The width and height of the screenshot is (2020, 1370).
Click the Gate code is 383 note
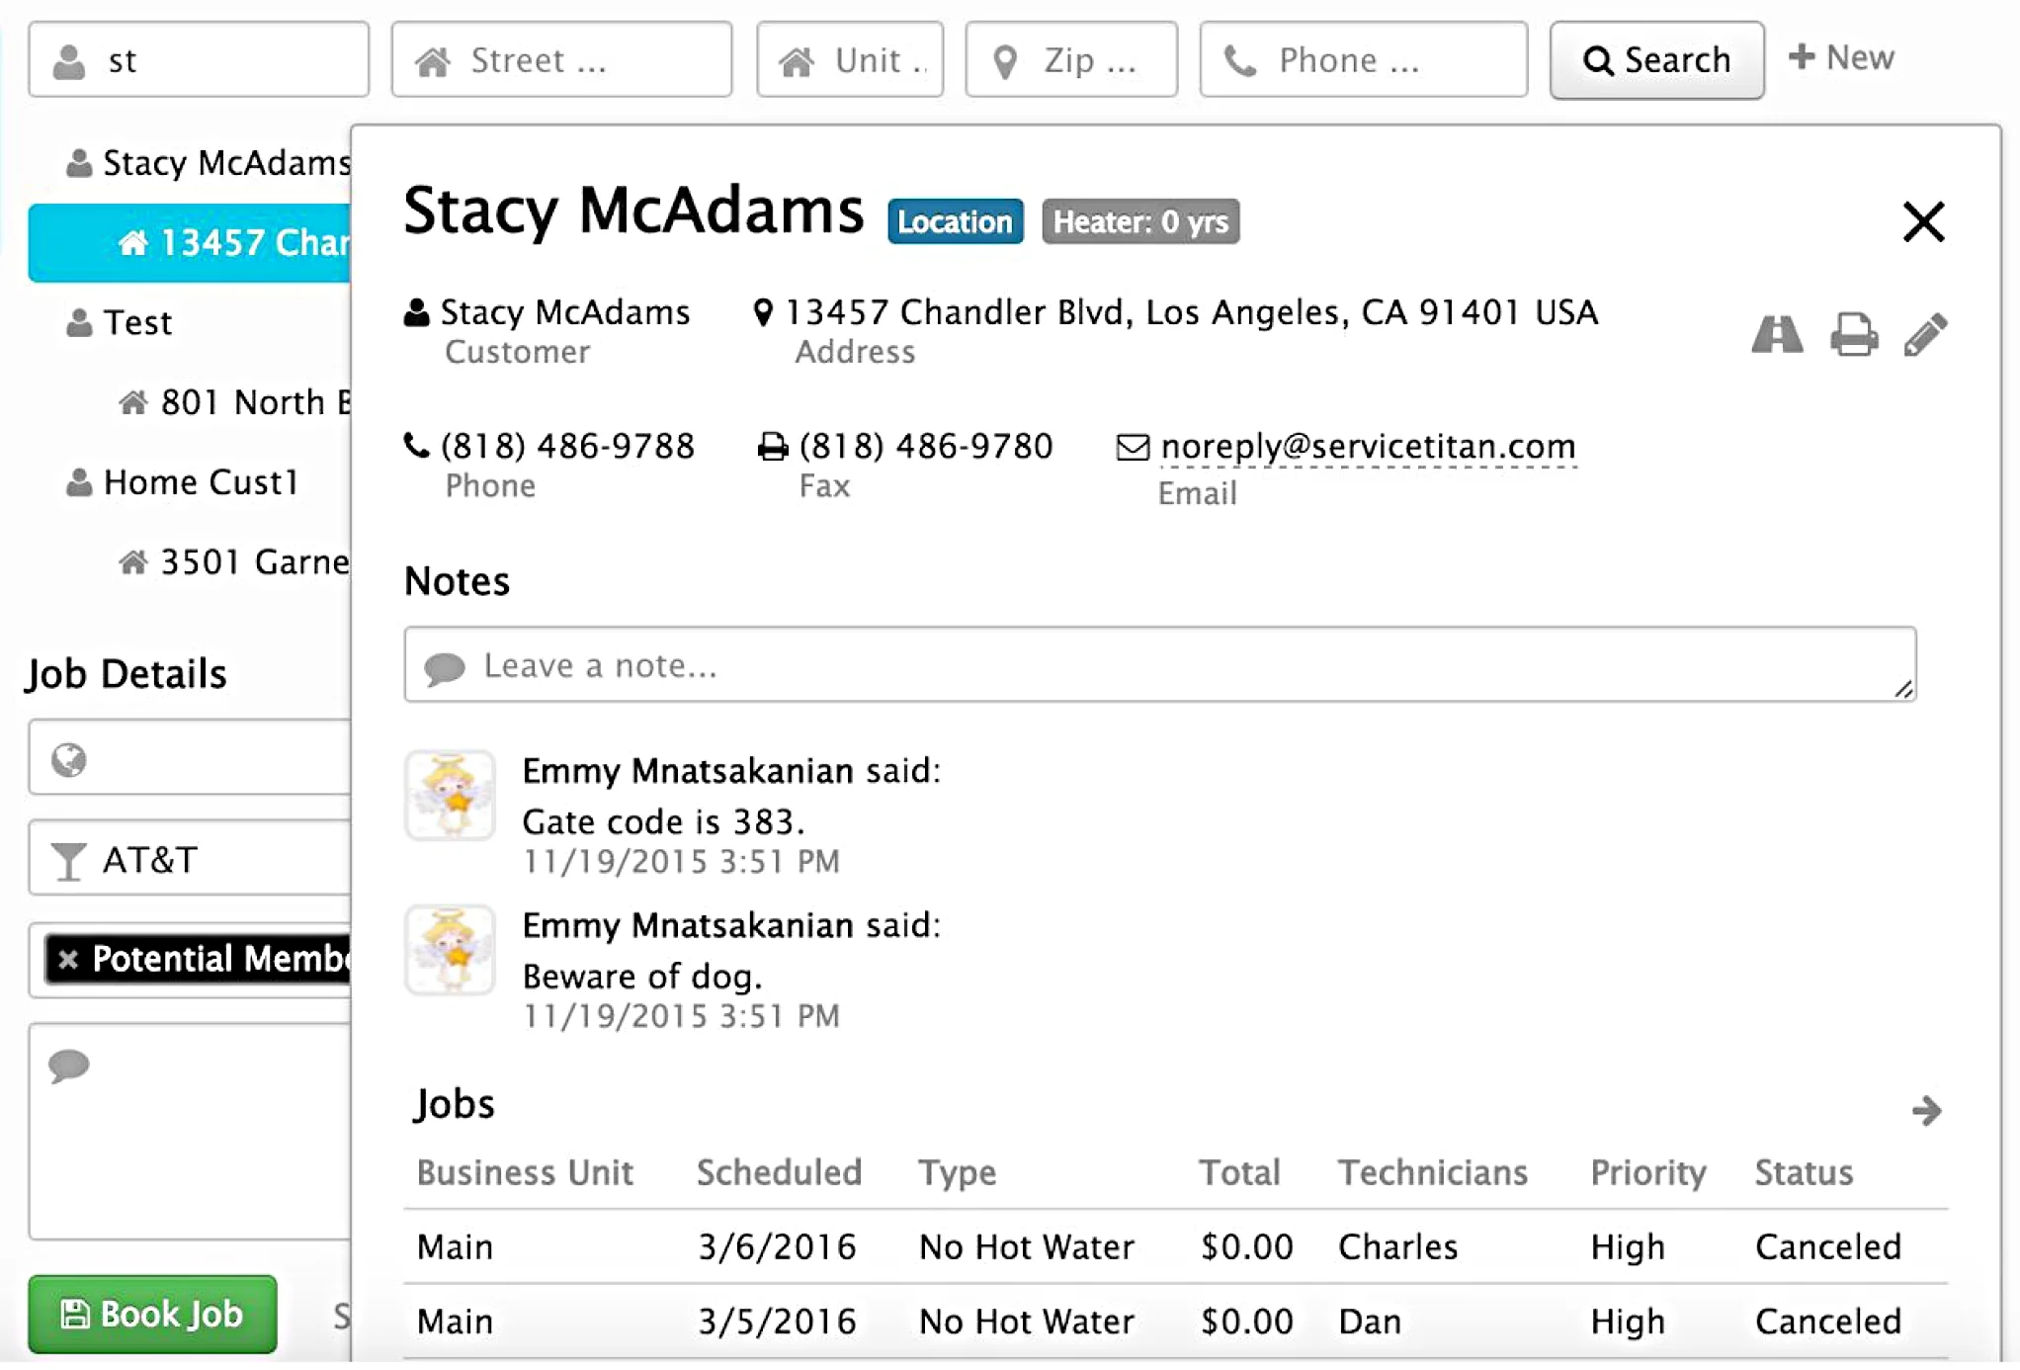pos(663,821)
